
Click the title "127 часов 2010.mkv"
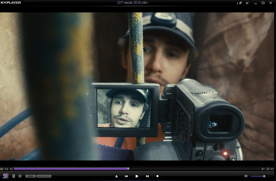[x=133, y=2]
